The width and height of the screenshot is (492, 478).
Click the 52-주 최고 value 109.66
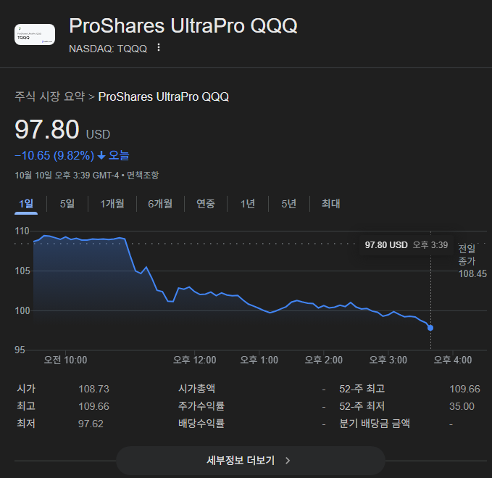464,389
